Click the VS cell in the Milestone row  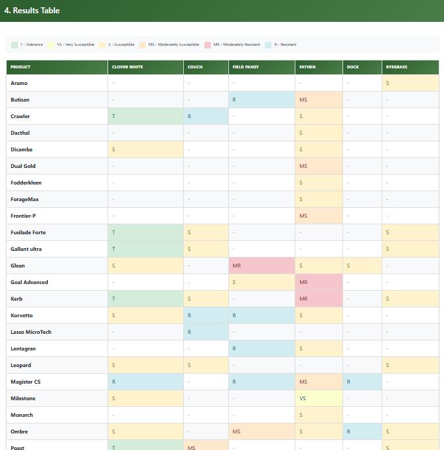pos(319,399)
